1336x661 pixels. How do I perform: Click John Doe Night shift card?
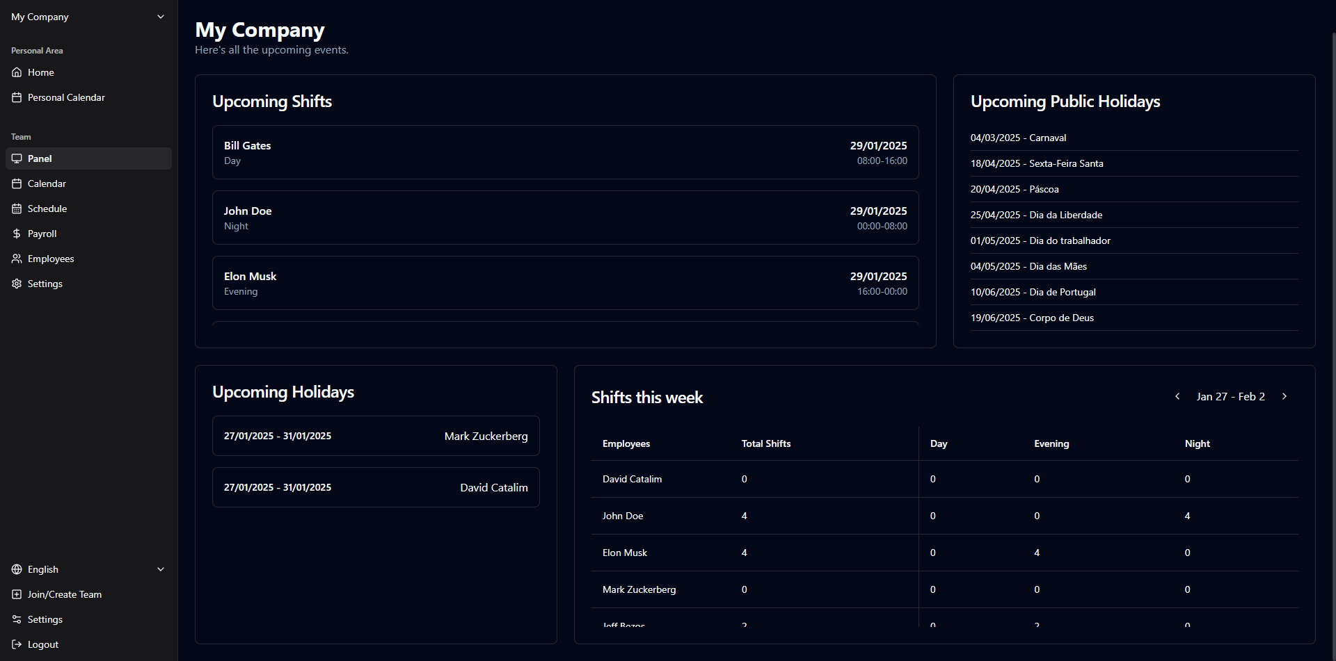pos(565,218)
